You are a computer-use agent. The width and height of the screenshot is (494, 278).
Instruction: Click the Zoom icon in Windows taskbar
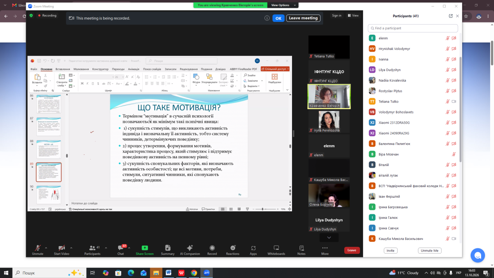pyautogui.click(x=206, y=273)
